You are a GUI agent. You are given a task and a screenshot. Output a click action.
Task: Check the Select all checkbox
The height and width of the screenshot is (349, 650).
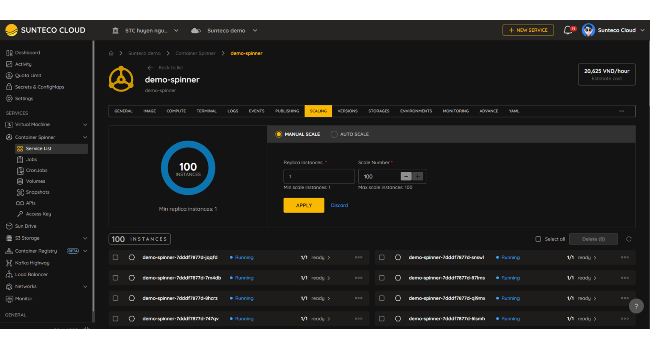click(x=538, y=239)
